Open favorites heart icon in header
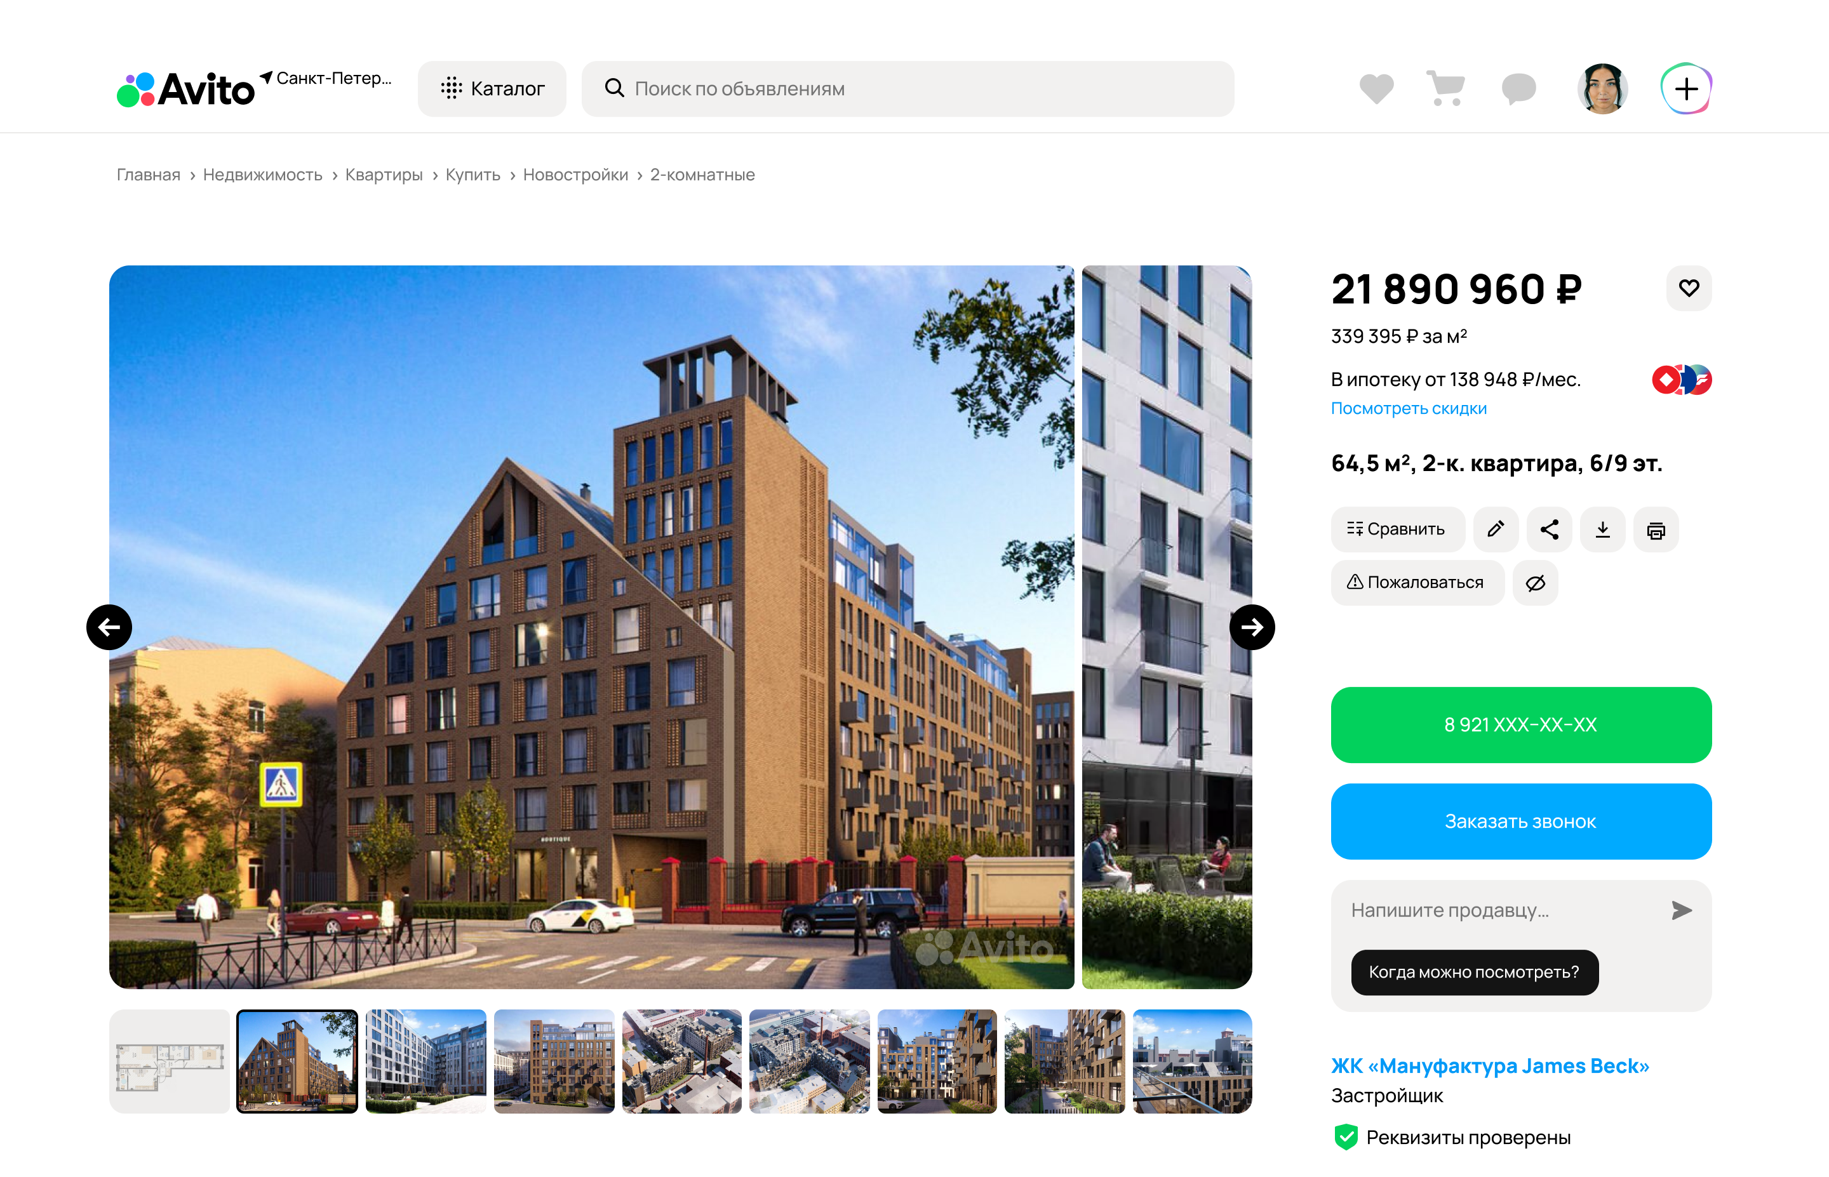This screenshot has height=1177, width=1829. [1376, 89]
